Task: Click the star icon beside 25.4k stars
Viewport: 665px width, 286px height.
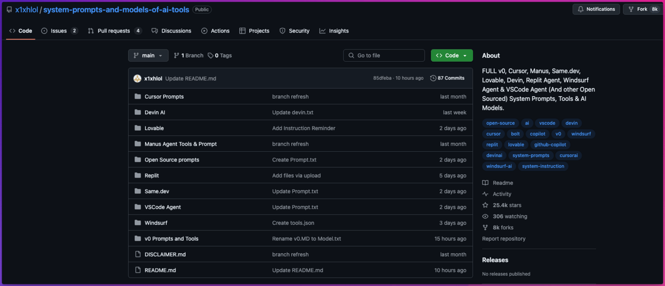Action: point(485,205)
